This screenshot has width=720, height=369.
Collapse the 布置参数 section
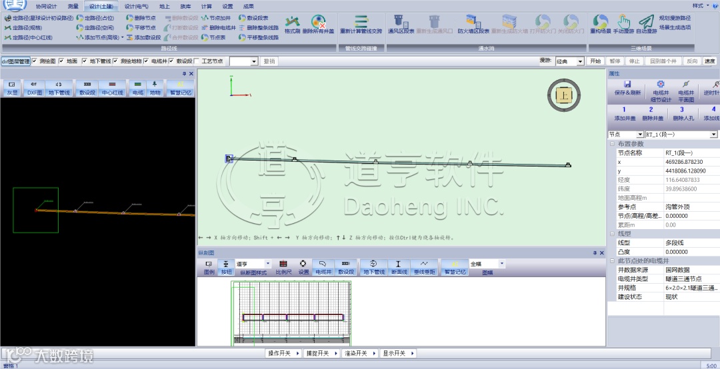pyautogui.click(x=612, y=144)
